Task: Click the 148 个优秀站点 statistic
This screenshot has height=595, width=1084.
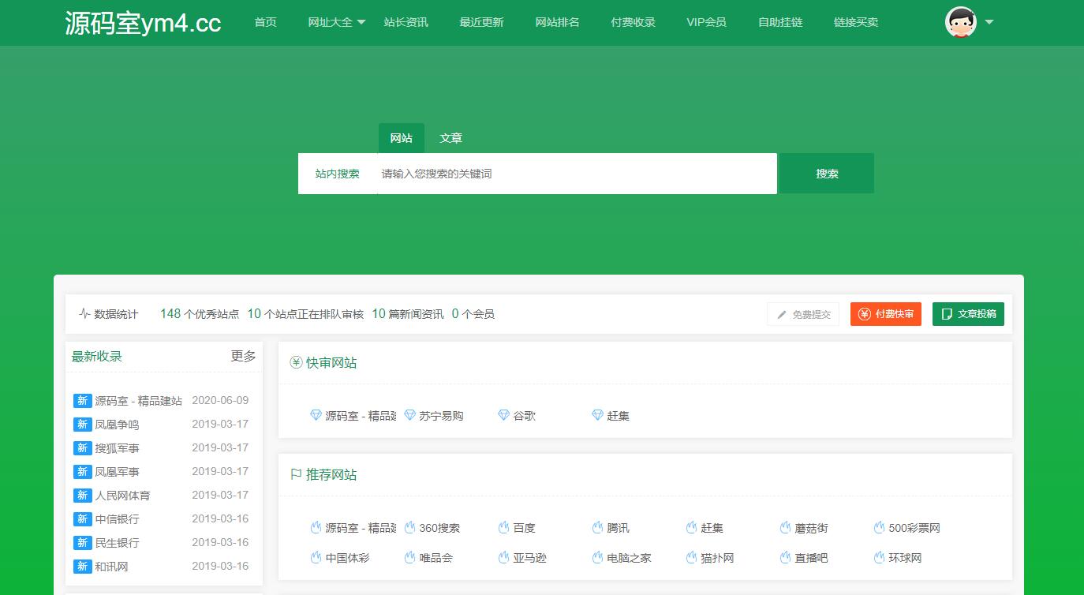Action: tap(200, 314)
